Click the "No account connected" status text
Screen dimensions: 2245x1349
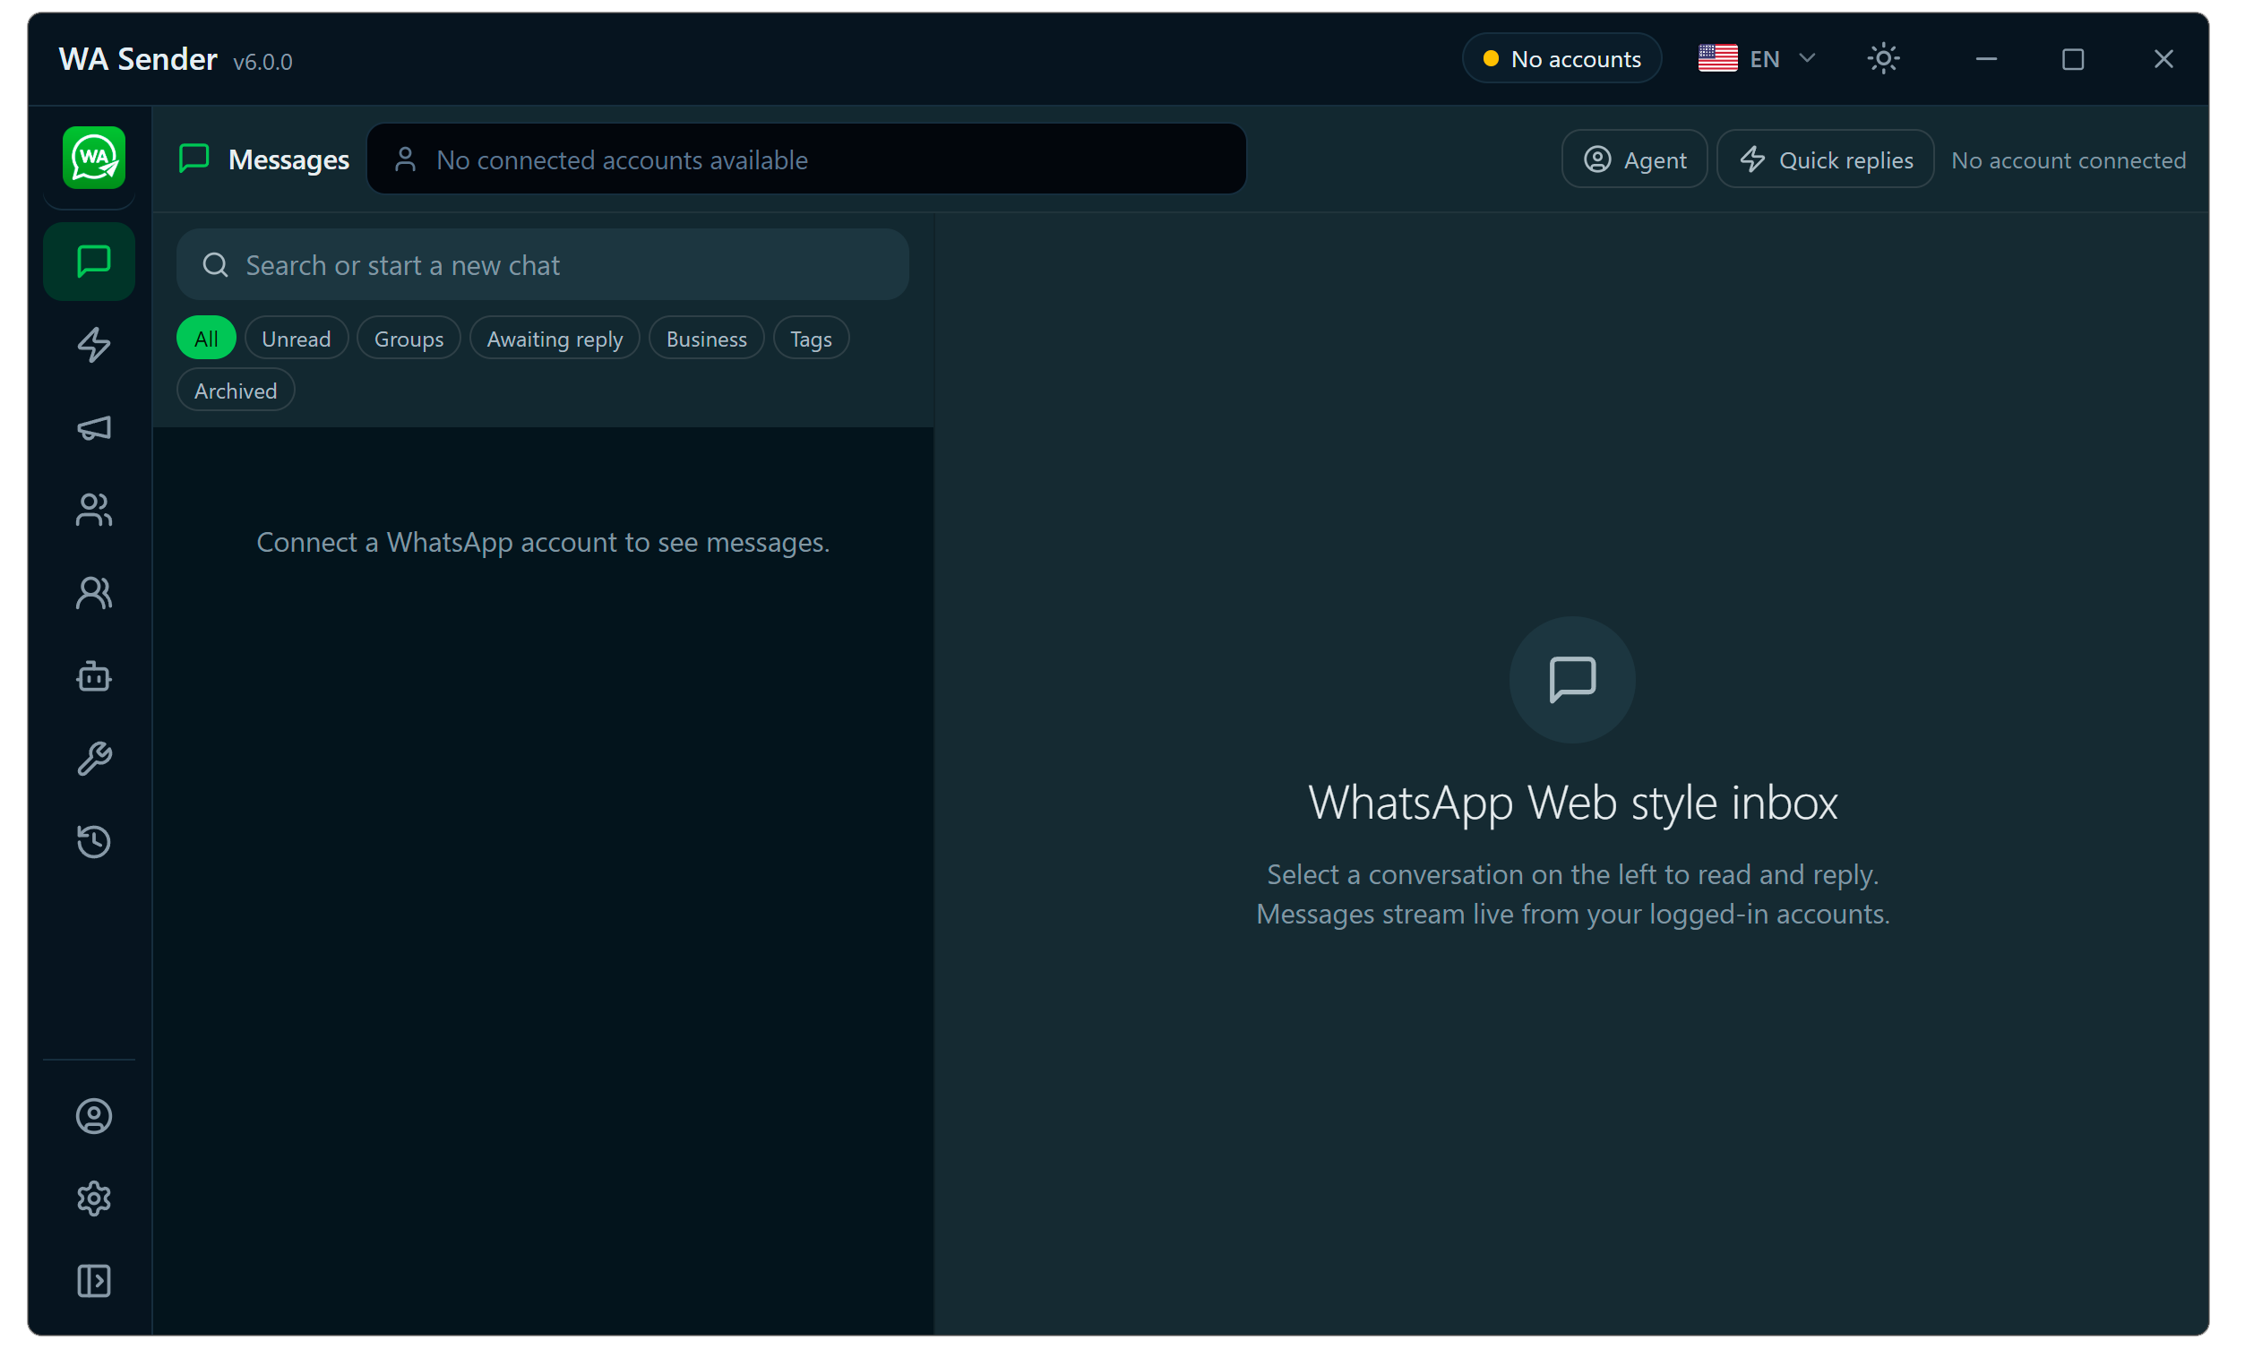click(2068, 160)
